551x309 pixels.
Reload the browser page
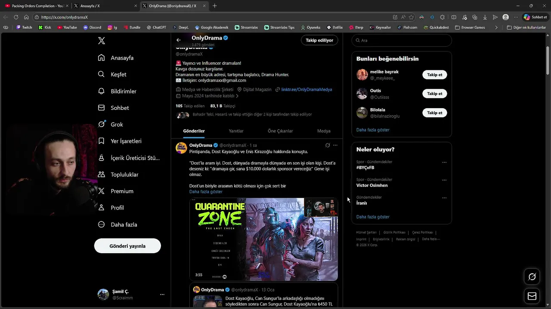point(16,17)
